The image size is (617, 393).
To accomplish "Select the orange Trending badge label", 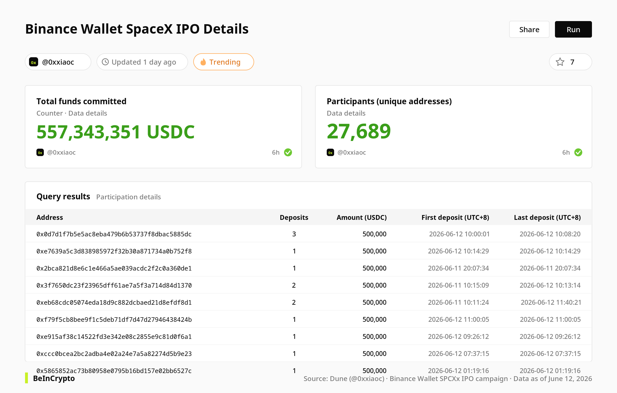I will (x=225, y=62).
